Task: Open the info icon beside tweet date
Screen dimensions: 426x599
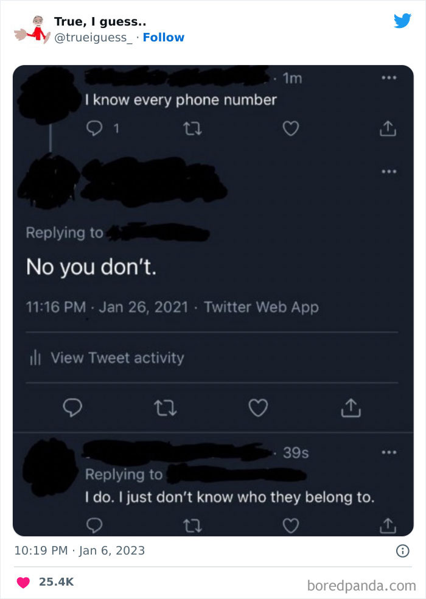Action: pyautogui.click(x=402, y=551)
